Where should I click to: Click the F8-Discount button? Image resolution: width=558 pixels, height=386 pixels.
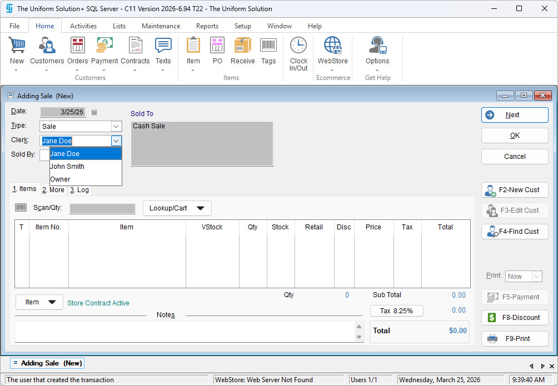click(x=515, y=318)
